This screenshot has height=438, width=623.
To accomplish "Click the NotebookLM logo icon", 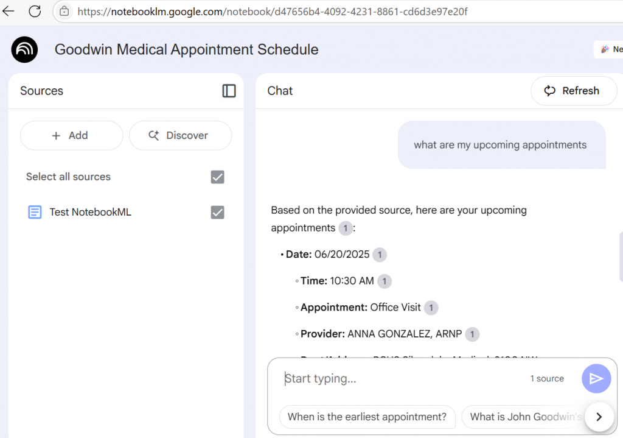I will (24, 49).
